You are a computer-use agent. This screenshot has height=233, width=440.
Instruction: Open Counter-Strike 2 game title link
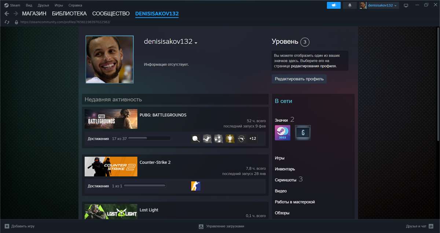(x=155, y=162)
